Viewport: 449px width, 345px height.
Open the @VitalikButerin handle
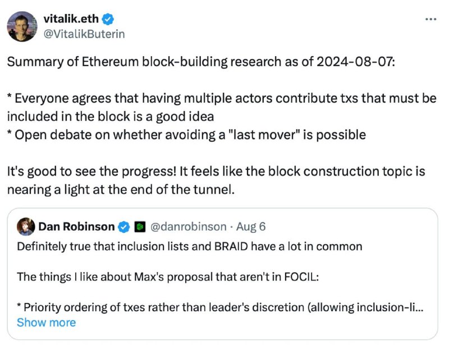[84, 34]
